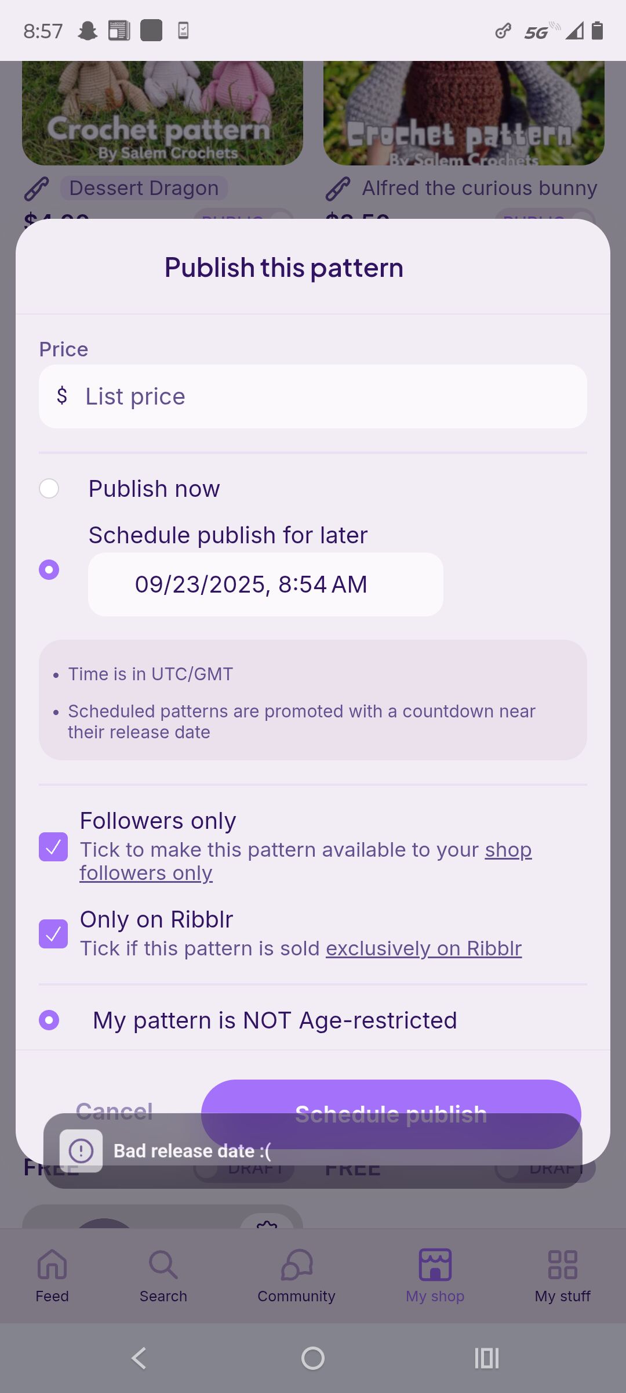Open the Search magnifier icon
The height and width of the screenshot is (1393, 626).
[x=163, y=1265]
